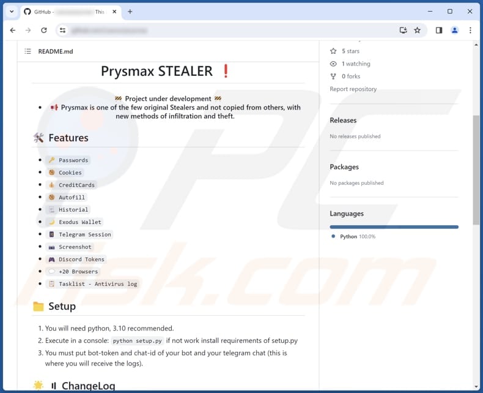This screenshot has width=483, height=393.
Task: Select the Cookies feature item
Action: click(x=65, y=173)
